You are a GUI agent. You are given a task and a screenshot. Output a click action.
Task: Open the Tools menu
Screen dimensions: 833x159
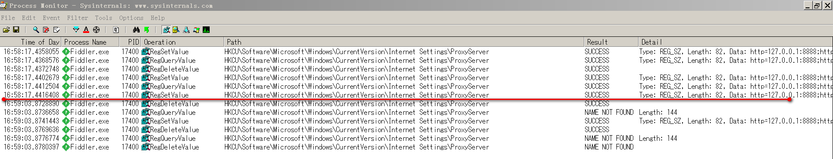tap(104, 18)
